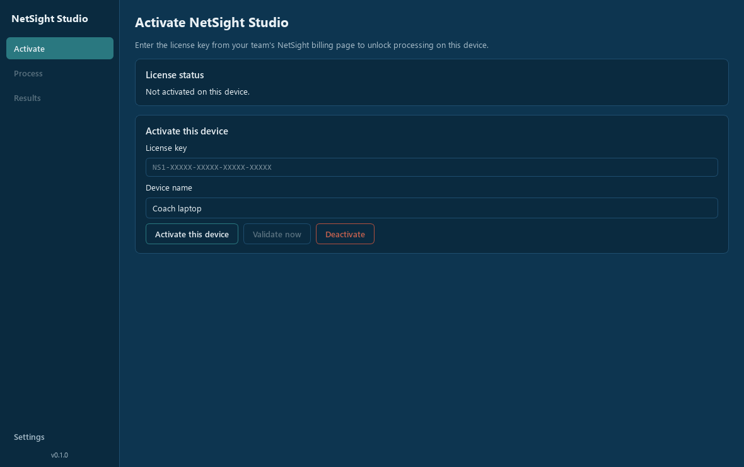Click the Validate now button

pyautogui.click(x=277, y=233)
